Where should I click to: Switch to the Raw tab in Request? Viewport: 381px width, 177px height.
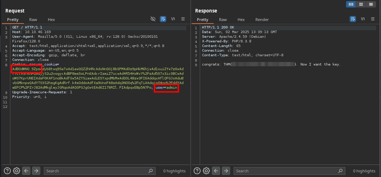pos(33,20)
